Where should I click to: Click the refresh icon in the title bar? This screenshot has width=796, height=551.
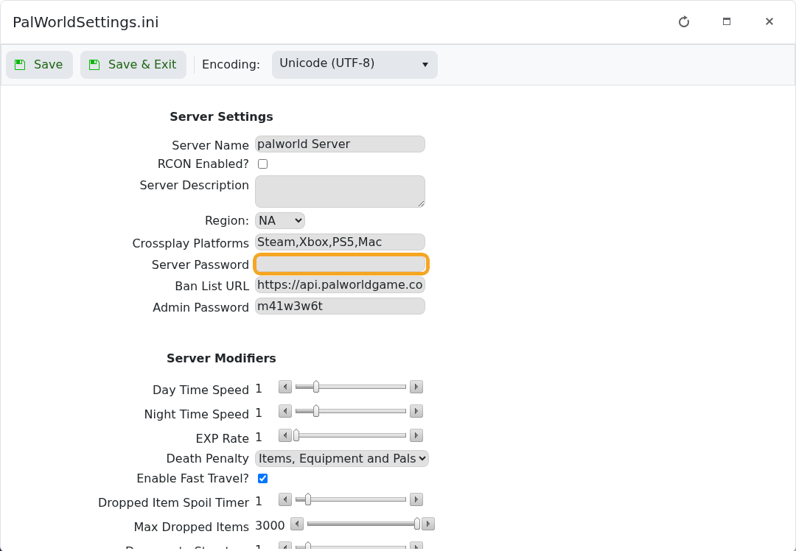684,22
